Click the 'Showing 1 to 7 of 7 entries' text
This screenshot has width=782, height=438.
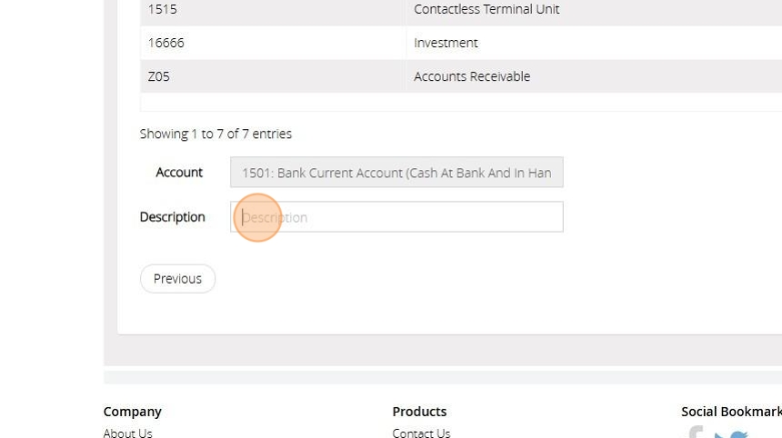(216, 134)
